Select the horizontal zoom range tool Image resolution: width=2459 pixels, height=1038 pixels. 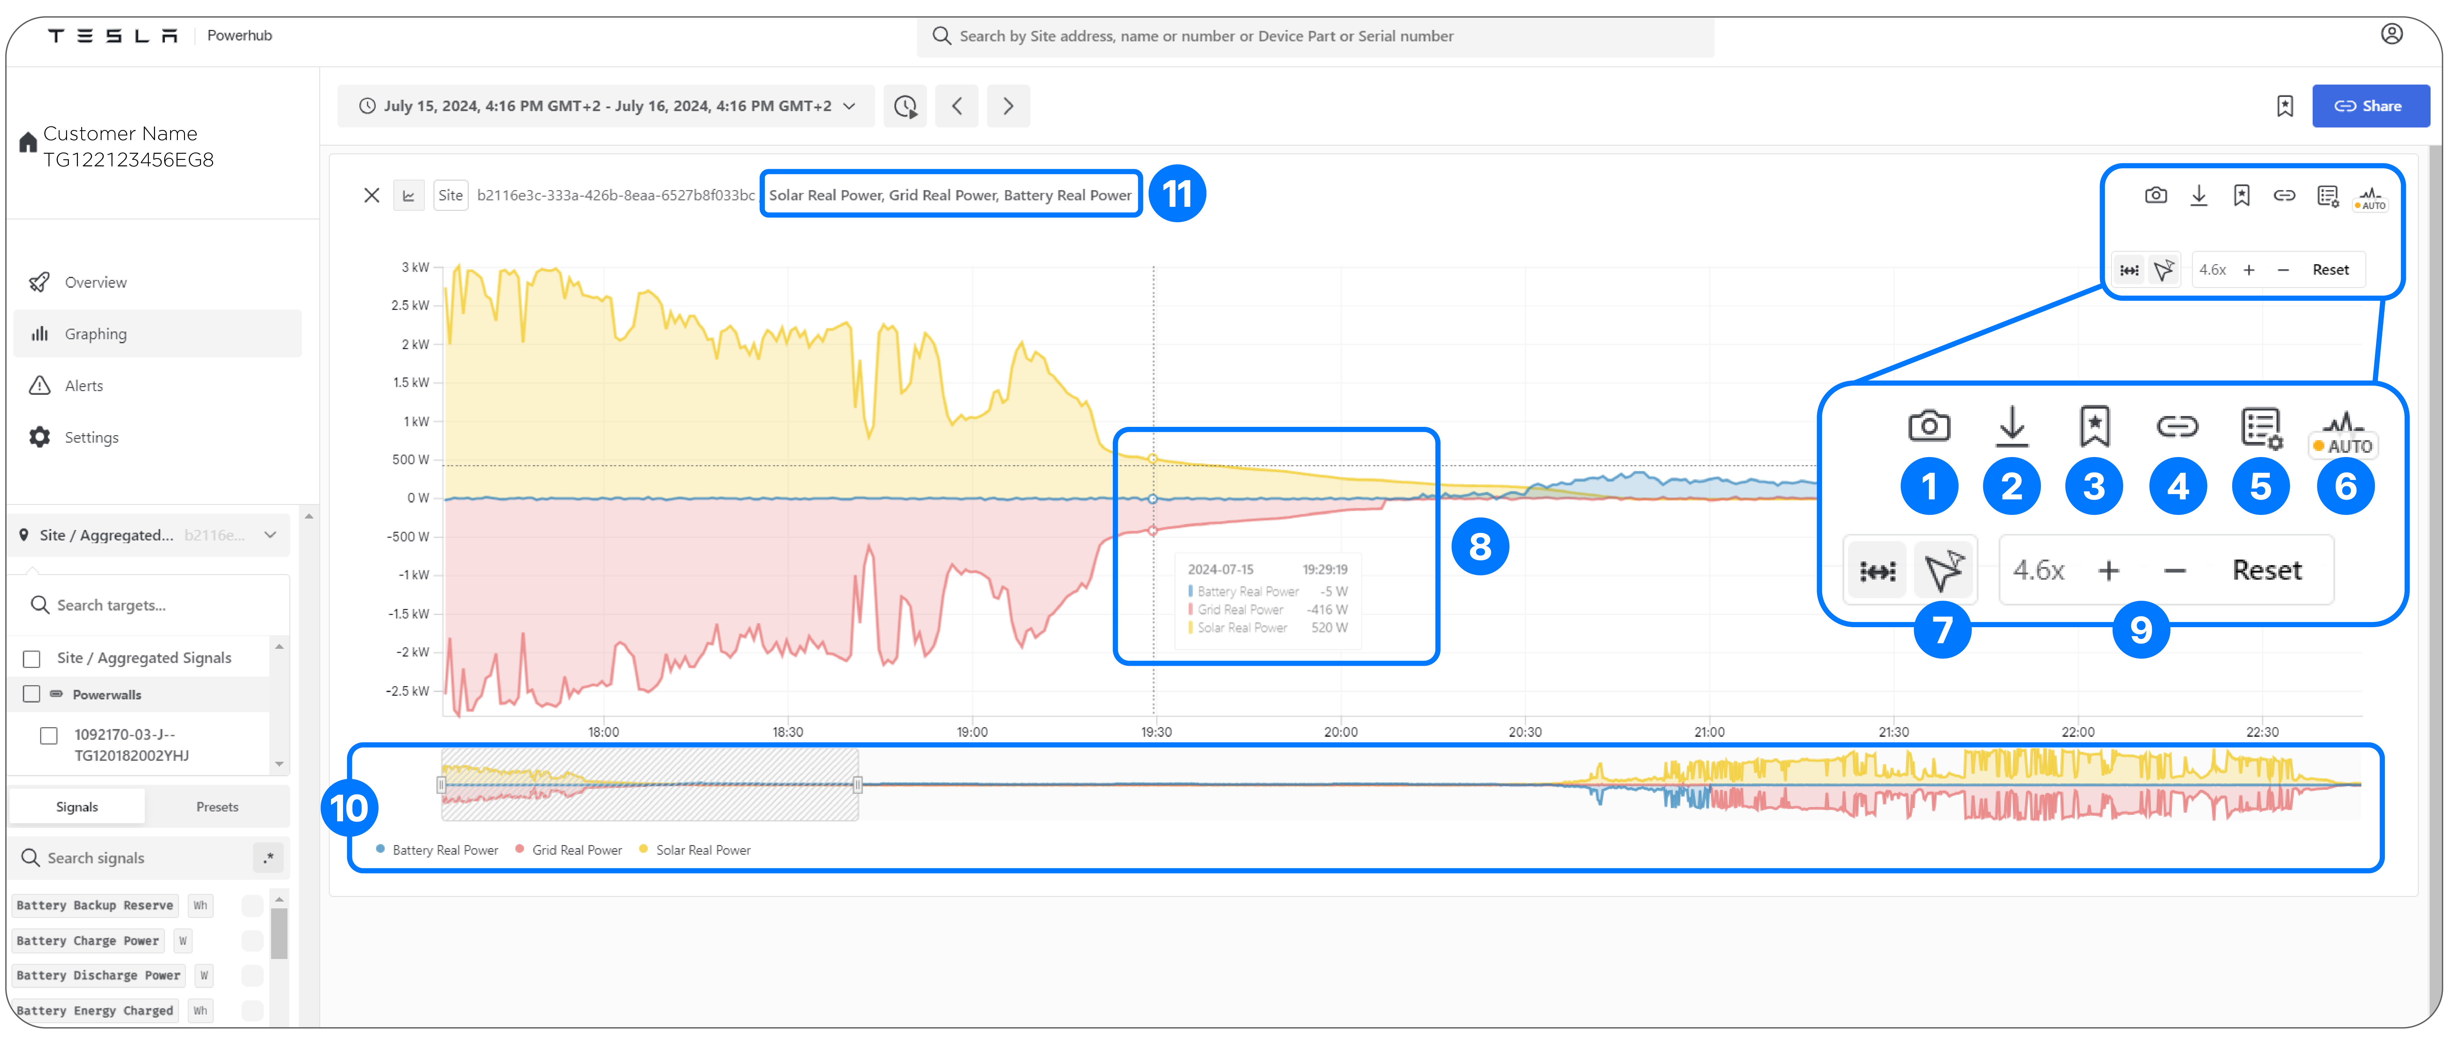(2129, 270)
